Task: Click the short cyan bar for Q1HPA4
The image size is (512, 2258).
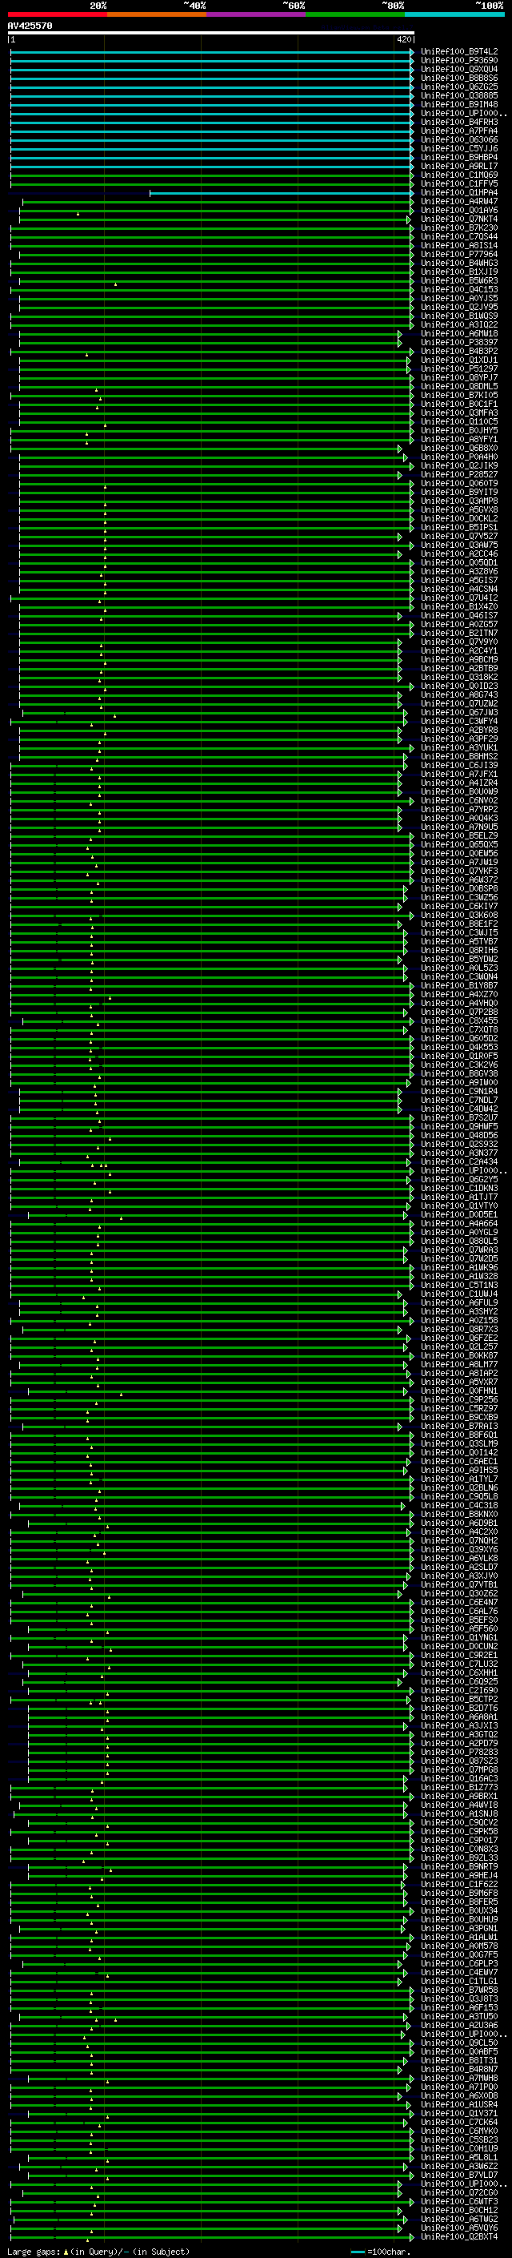Action: (x=281, y=193)
